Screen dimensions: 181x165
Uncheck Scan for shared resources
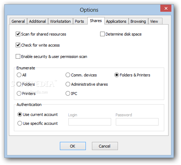(x=18, y=34)
